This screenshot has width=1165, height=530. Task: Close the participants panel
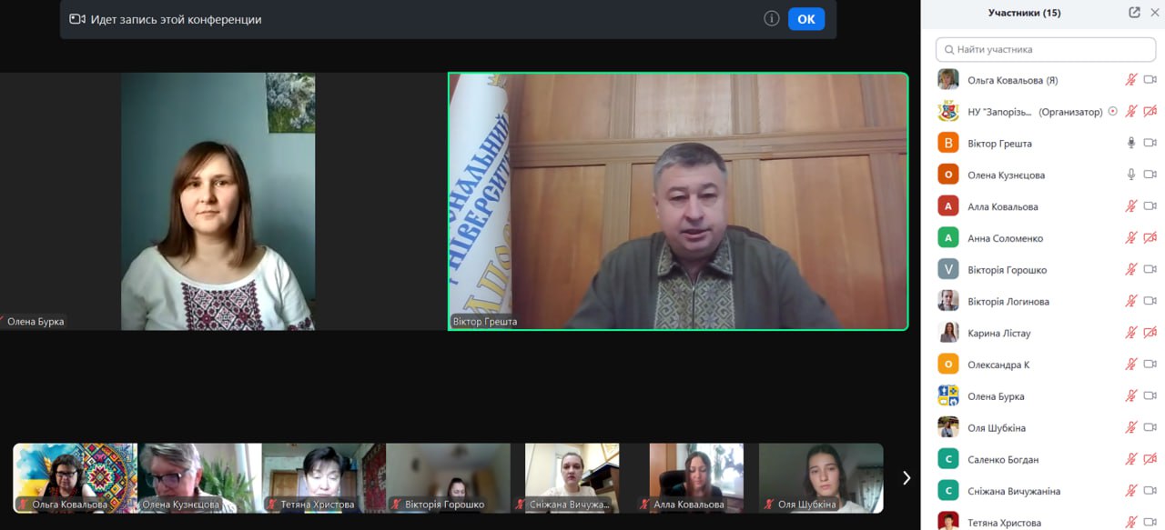click(1155, 13)
